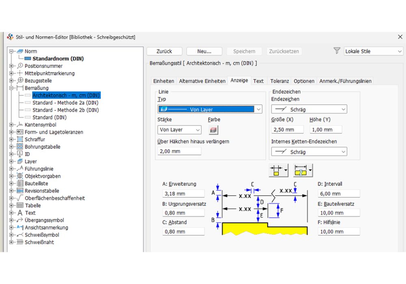Viewport: 406px width, 284px height.
Task: Open the Endezeichen Schräg dropdown
Action: 343,109
